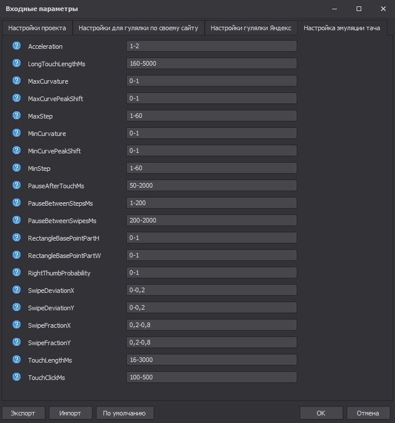Edit the TouchLengthMs value field
Image resolution: width=395 pixels, height=423 pixels.
[212, 360]
